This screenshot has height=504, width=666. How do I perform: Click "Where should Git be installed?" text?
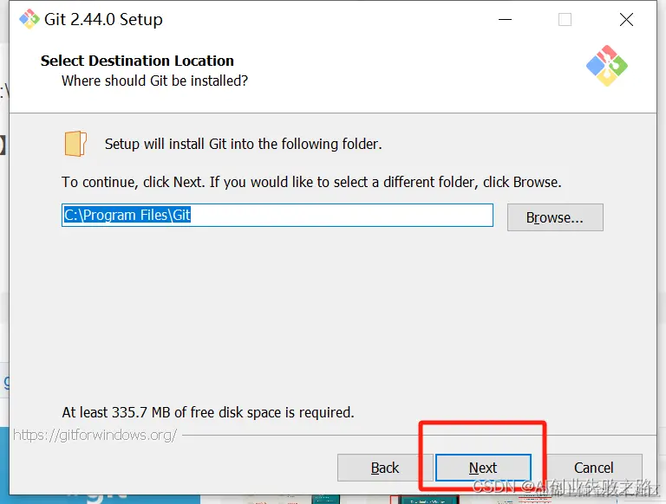[x=154, y=81]
